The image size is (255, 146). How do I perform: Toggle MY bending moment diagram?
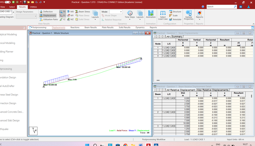point(70,15)
